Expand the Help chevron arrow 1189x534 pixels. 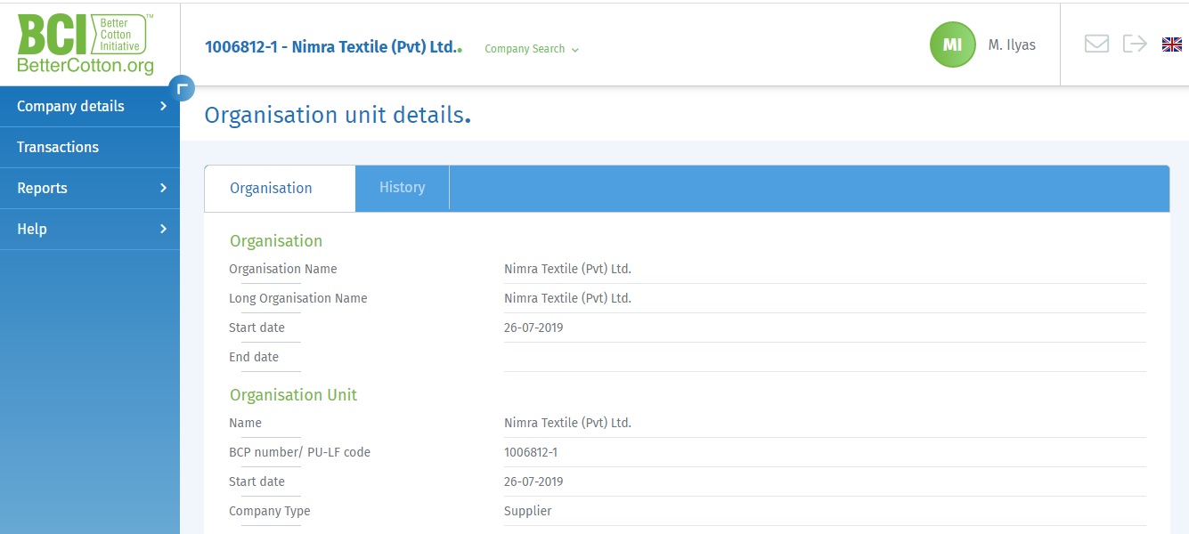(163, 230)
